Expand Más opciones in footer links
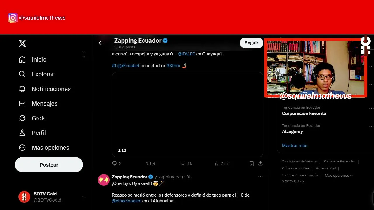 pos(339,175)
